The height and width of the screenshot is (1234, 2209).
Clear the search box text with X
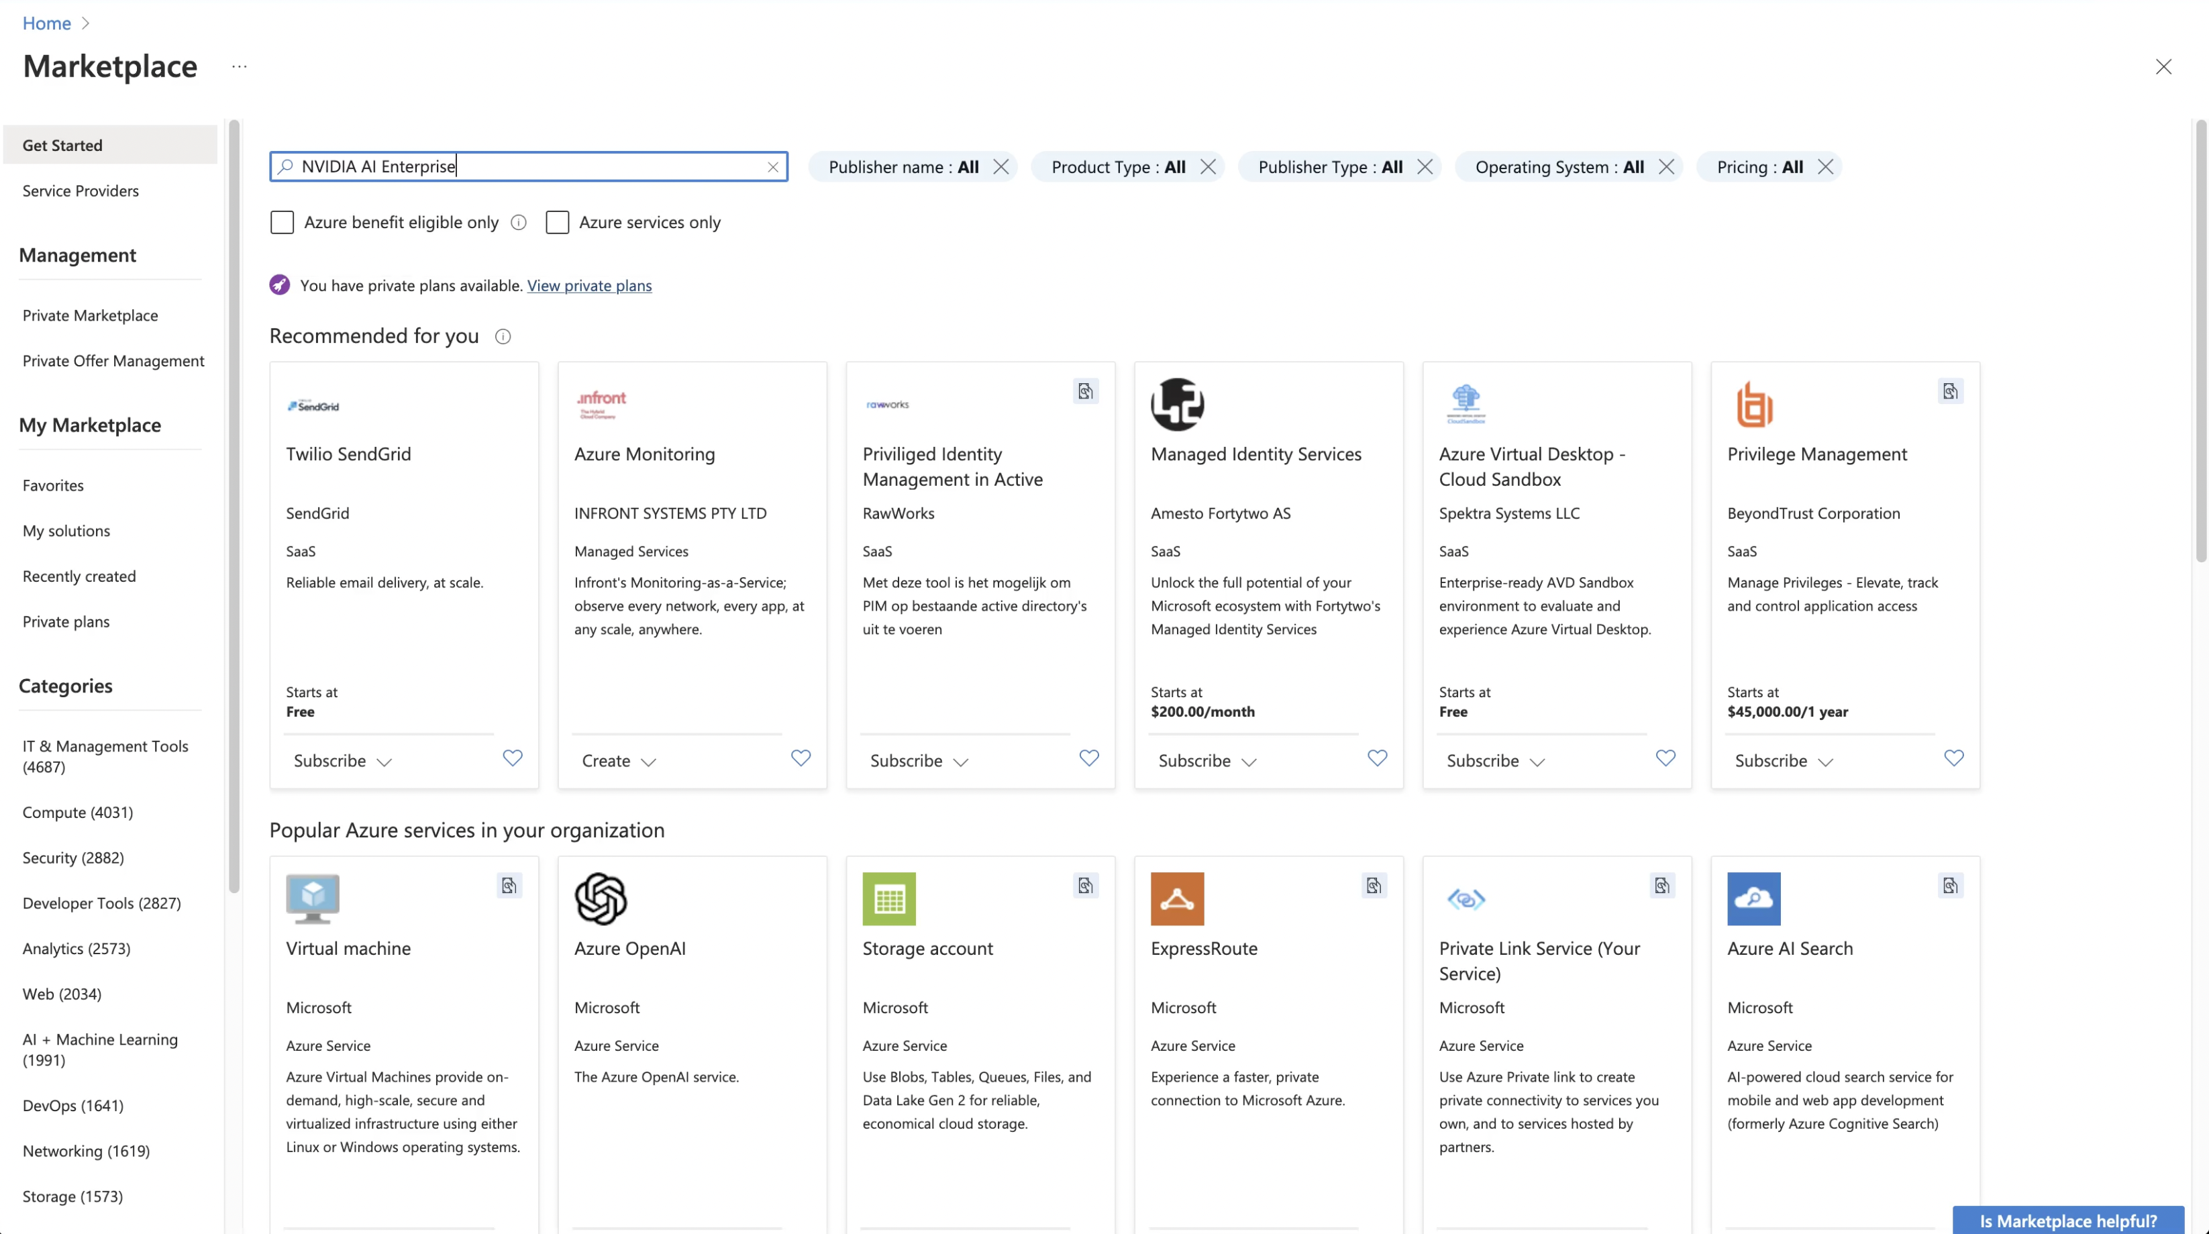pyautogui.click(x=772, y=167)
